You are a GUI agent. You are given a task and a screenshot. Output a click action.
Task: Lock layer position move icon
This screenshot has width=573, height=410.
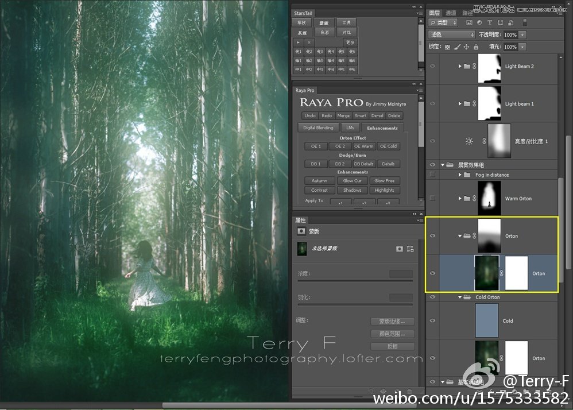click(466, 47)
